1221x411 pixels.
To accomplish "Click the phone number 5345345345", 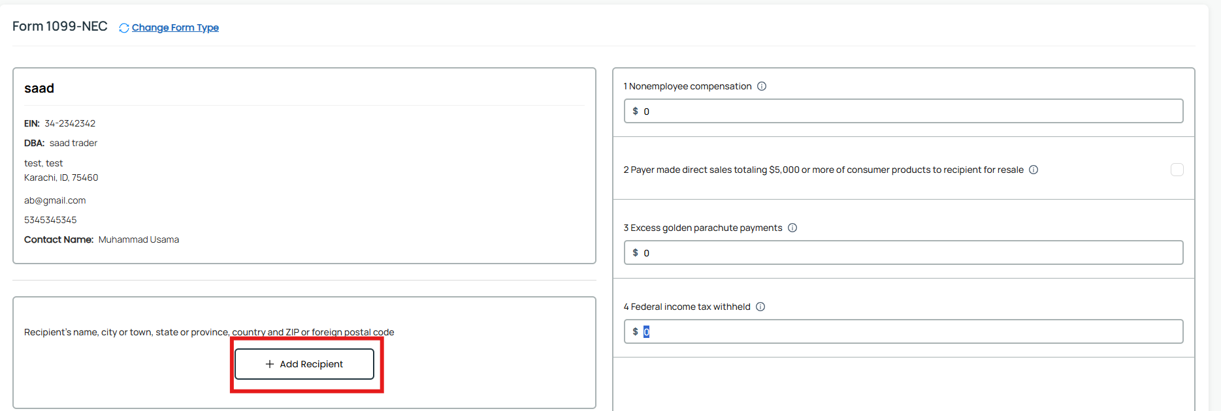I will (50, 220).
